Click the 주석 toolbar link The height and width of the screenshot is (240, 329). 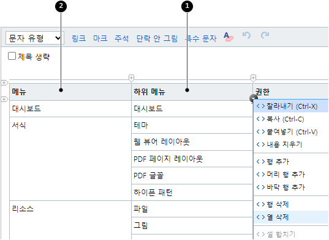click(x=122, y=38)
